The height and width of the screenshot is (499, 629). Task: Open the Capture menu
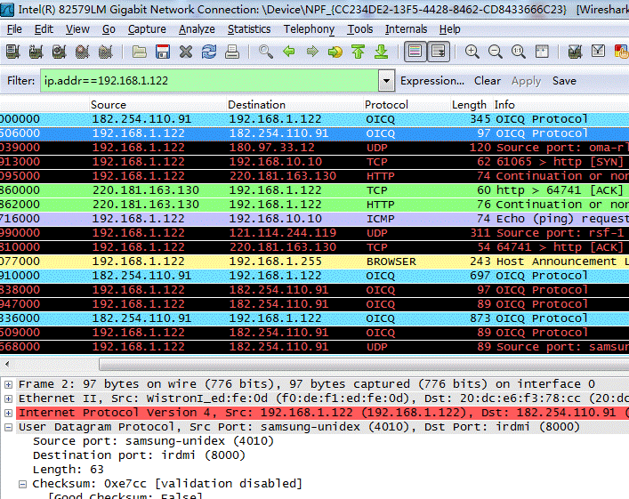tap(147, 29)
